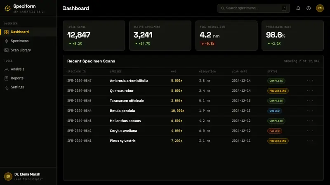Click species name Betula pendula

coord(122,111)
